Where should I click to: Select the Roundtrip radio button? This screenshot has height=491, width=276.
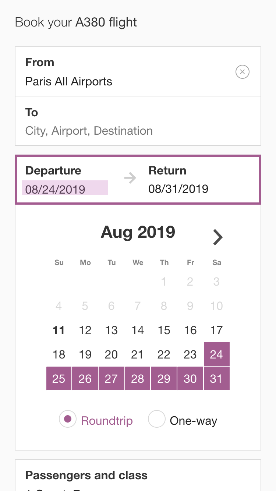[68, 420]
